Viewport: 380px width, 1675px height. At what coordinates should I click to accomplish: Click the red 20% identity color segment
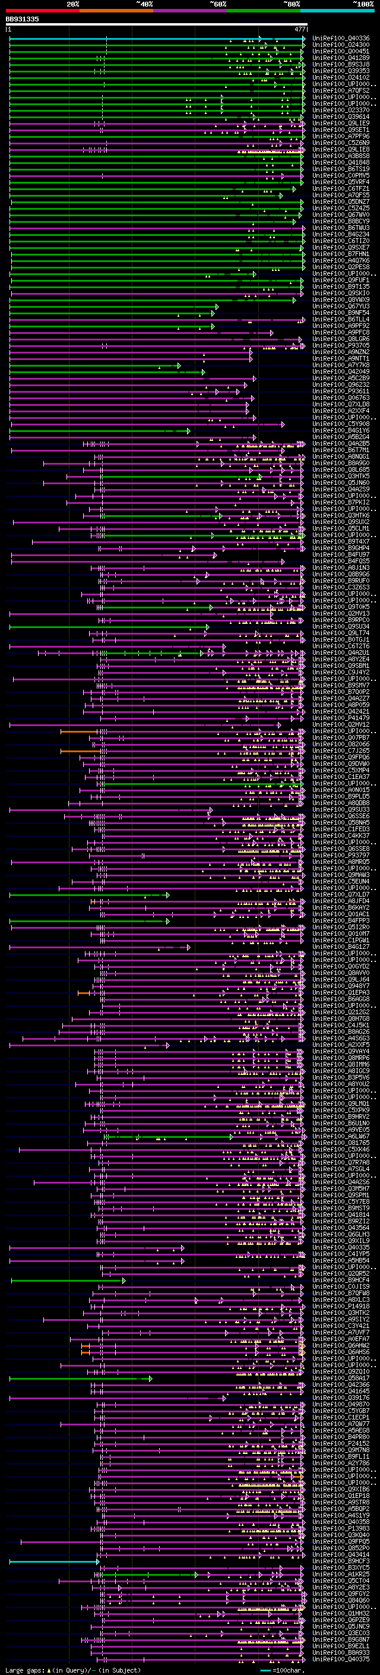(42, 11)
